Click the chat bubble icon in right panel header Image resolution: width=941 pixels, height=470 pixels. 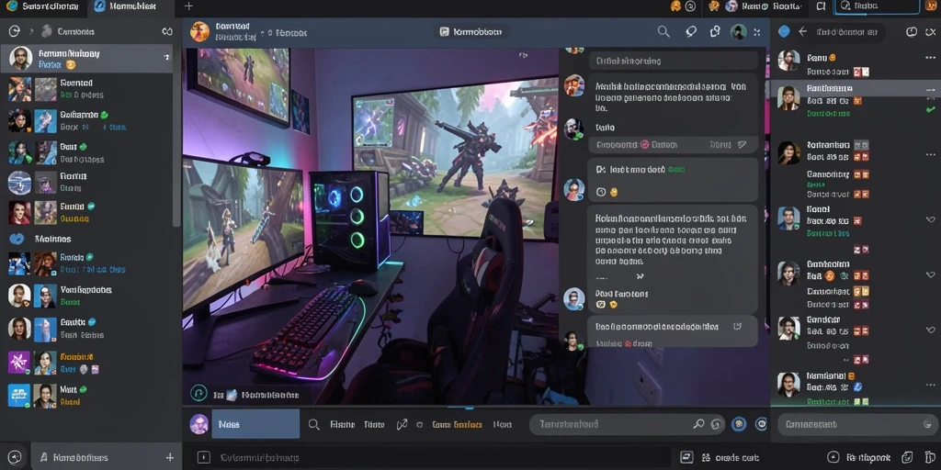coord(911,32)
